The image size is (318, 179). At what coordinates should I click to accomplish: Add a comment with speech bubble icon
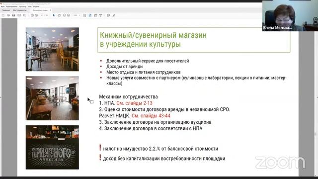tap(108, 15)
